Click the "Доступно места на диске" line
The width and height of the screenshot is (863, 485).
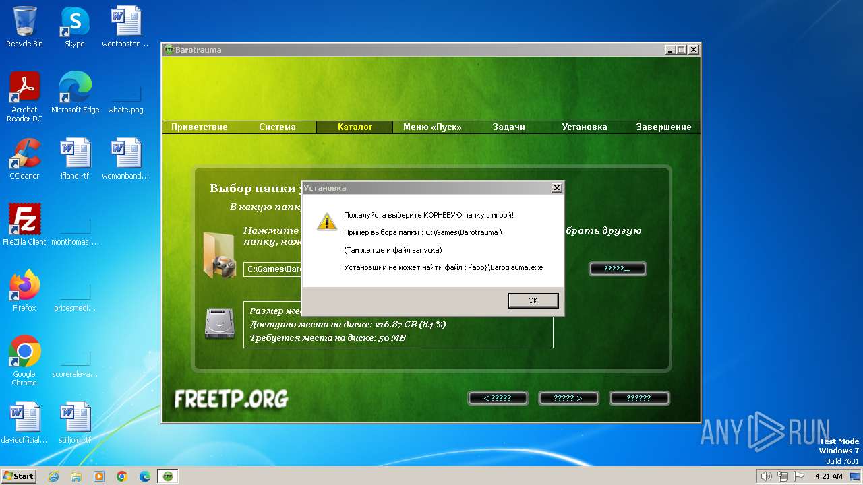pyautogui.click(x=348, y=324)
